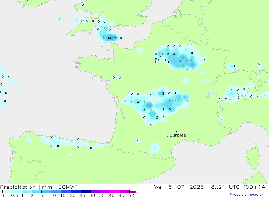Screen dimensions: 269x197
Task: Click the Paris city label
Action: point(160,60)
